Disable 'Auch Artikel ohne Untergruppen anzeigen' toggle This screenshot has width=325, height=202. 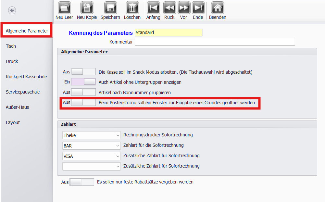coord(83,82)
